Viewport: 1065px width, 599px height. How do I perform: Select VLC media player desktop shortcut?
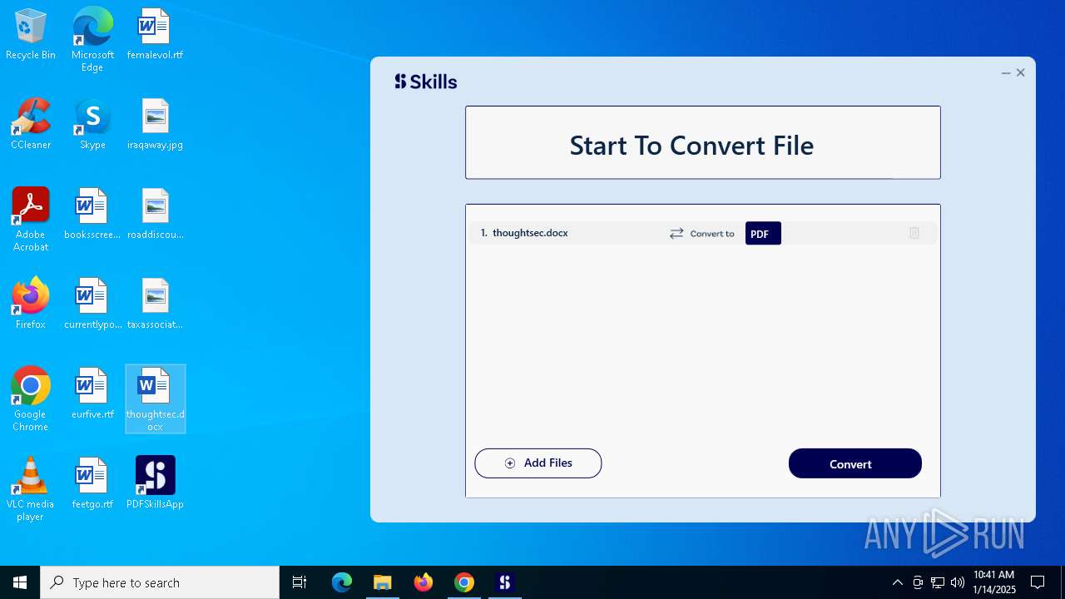[31, 489]
